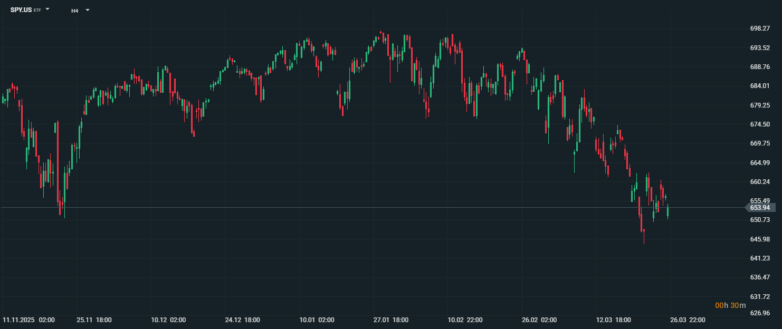Image resolution: width=782 pixels, height=329 pixels.
Task: Select the 26.02 02:00 time label
Action: (539, 320)
